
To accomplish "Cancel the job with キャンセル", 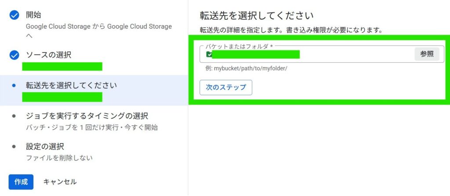I will pyautogui.click(x=60, y=181).
